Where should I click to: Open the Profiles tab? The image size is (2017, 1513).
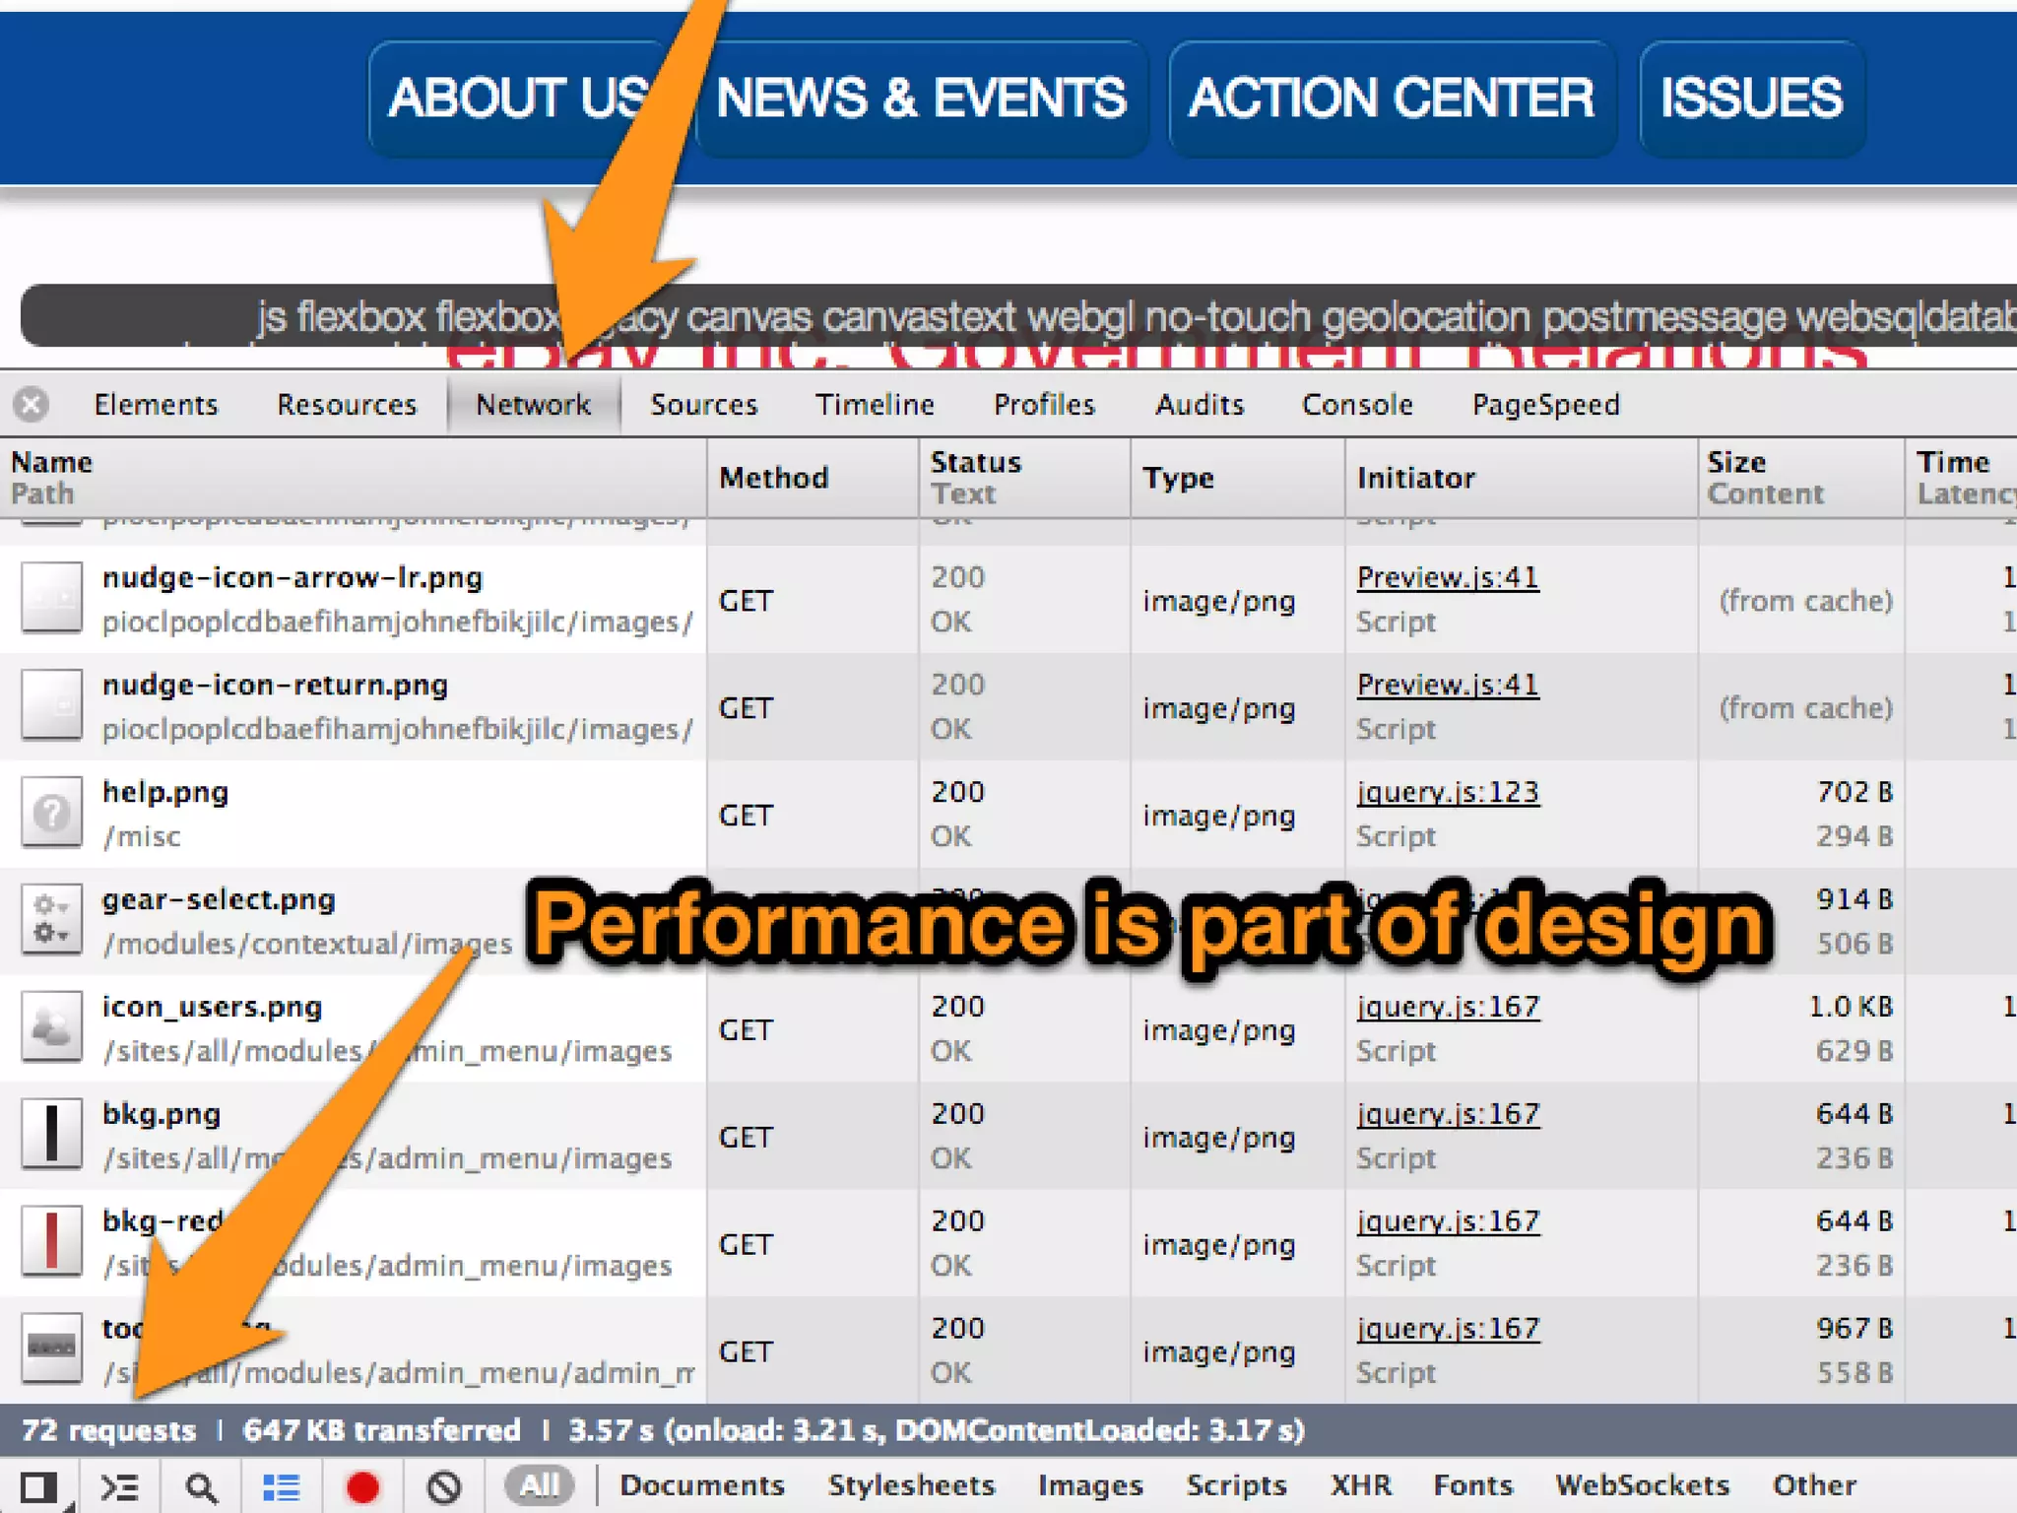tap(1044, 405)
